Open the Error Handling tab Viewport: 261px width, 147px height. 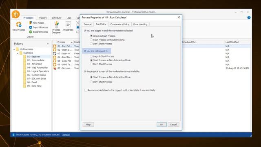(x=140, y=24)
